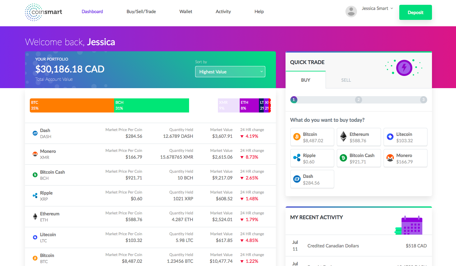Select step 3 in the Quick Trade progress bar
The width and height of the screenshot is (456, 266).
(x=423, y=100)
